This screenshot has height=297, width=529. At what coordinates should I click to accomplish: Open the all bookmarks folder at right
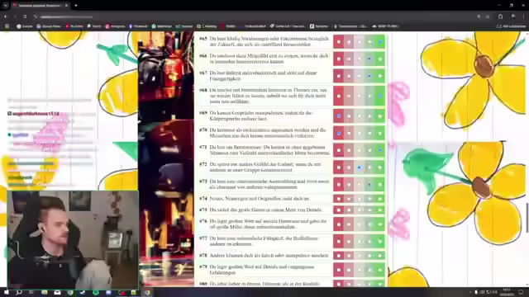coord(511,26)
